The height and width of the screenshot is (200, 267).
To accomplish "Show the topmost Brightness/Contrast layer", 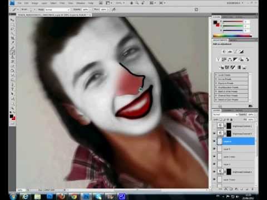I will tap(215, 126).
